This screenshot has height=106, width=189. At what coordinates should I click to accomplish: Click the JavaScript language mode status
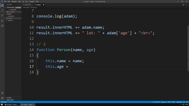(179, 102)
